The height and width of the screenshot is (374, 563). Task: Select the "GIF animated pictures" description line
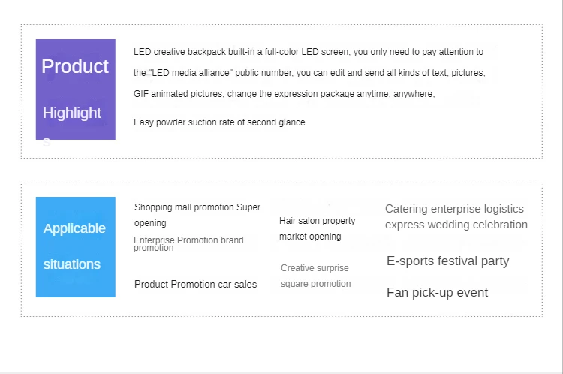pos(284,94)
